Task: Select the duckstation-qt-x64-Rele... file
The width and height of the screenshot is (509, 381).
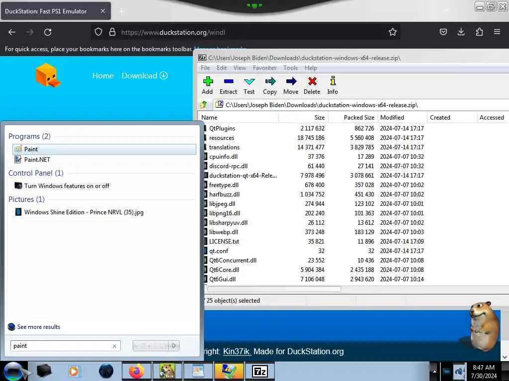Action: [243, 175]
